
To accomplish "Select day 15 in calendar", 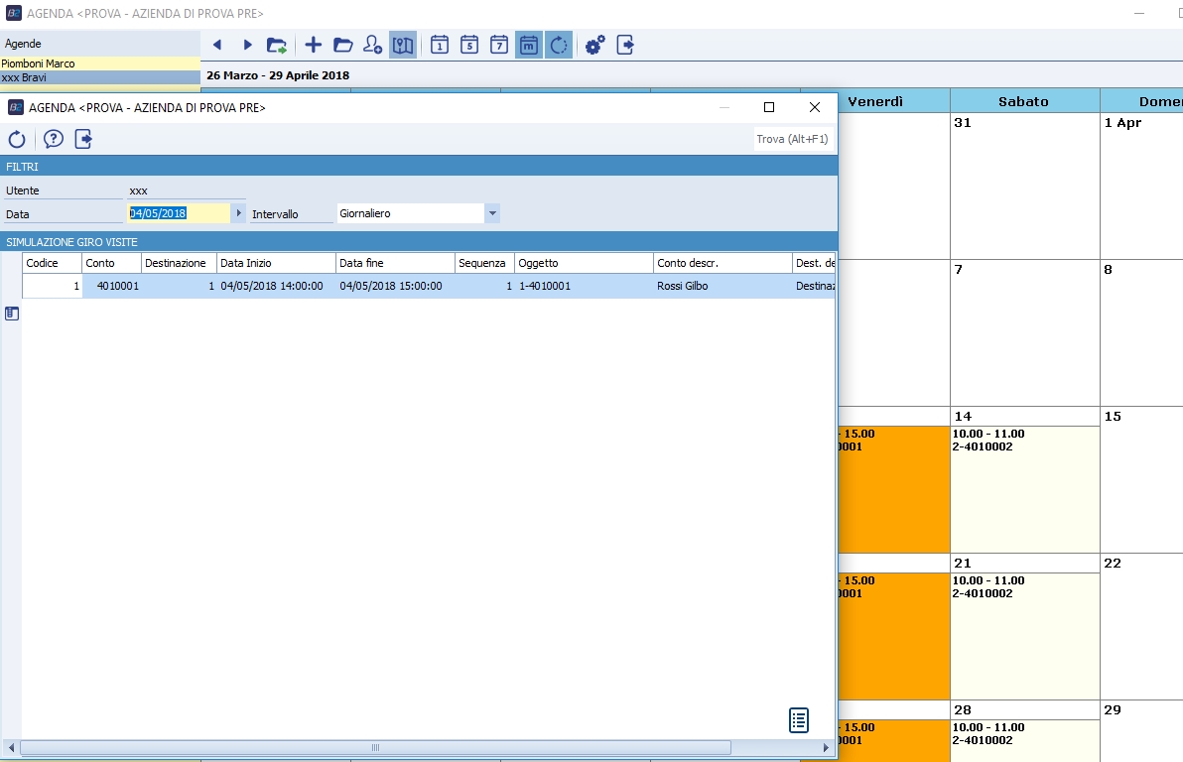I will [1141, 480].
